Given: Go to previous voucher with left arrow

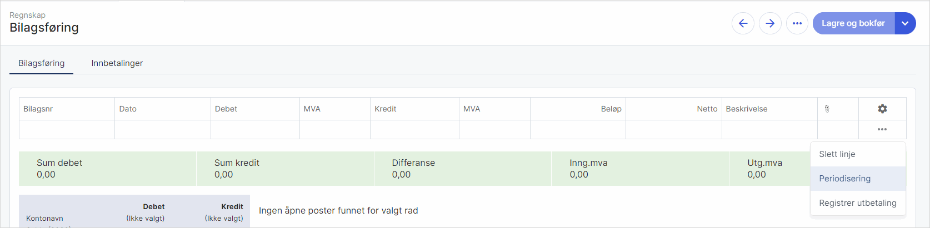Looking at the screenshot, I should 743,23.
